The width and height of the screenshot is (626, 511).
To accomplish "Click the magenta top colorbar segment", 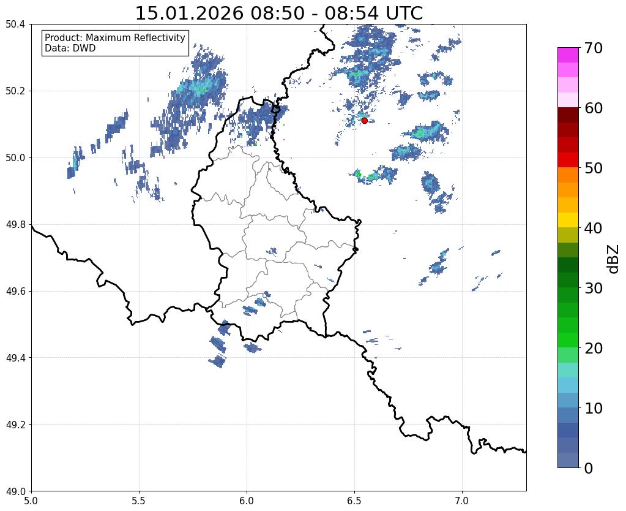I will tap(568, 55).
